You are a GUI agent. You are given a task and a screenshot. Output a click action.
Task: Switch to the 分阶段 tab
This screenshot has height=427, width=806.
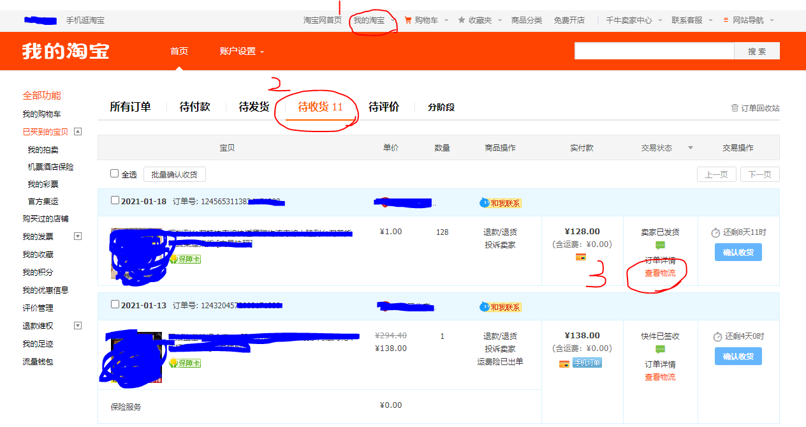(x=441, y=107)
